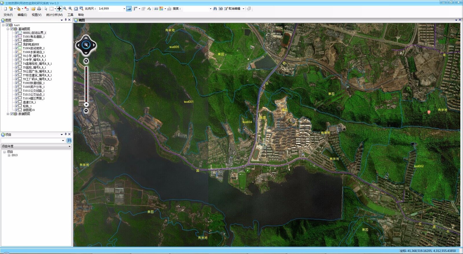Click the new document icon
This screenshot has width=463, height=254.
coord(5,9)
